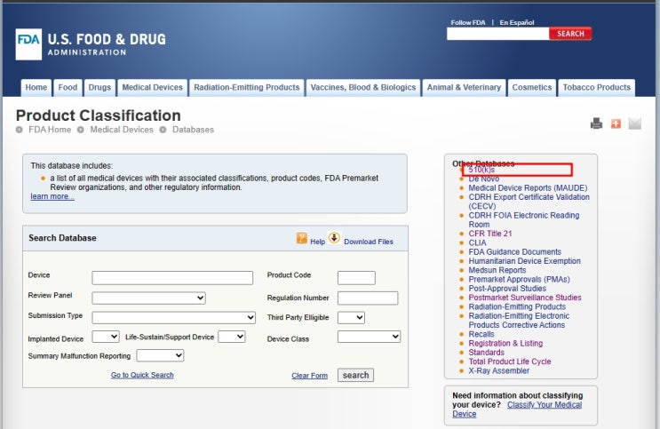Click the printer icon
The image size is (660, 429).
(x=596, y=123)
